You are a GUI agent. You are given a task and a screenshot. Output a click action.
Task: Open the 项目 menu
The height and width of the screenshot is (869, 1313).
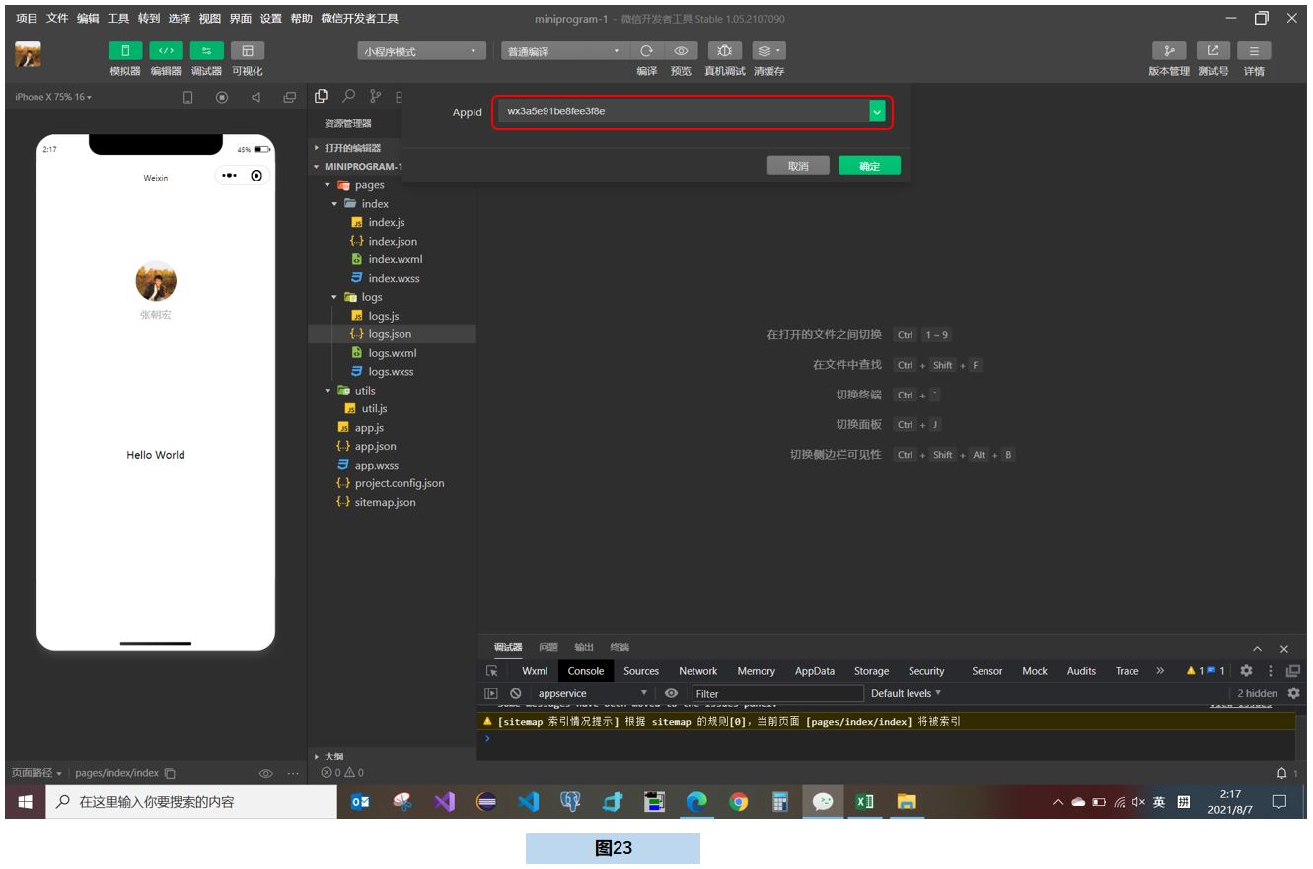point(28,19)
